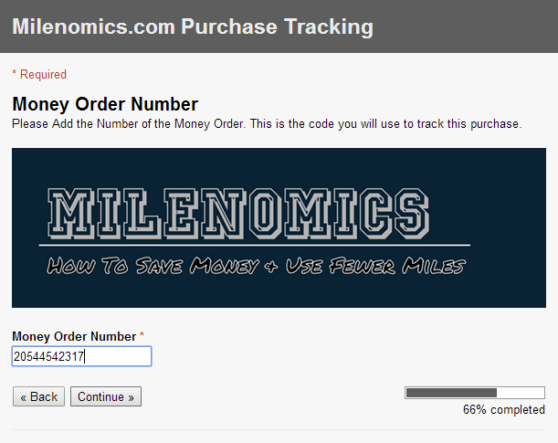Click the instruction text about tracking purchase

(x=267, y=124)
